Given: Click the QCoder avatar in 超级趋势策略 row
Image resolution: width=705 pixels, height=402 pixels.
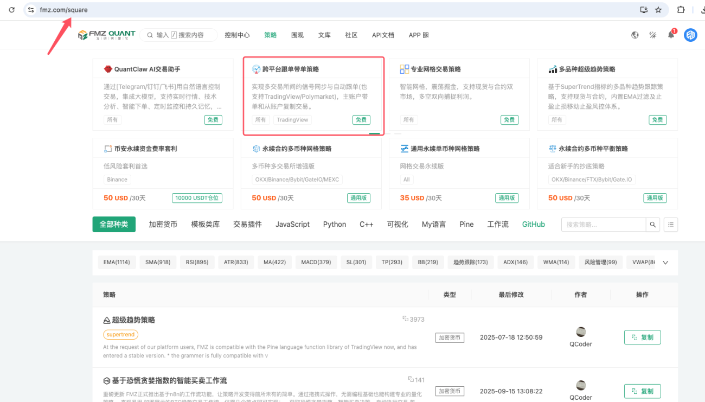Looking at the screenshot, I should [581, 332].
